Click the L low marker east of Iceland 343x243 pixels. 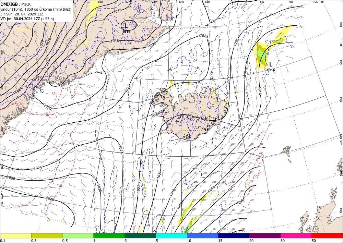pyautogui.click(x=271, y=64)
